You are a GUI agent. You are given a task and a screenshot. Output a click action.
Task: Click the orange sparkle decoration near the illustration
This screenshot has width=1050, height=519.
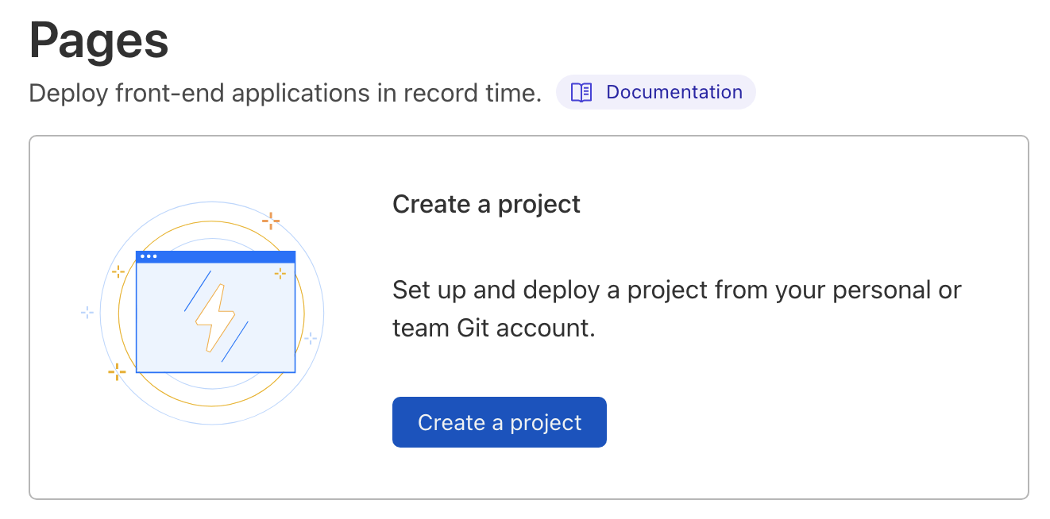pyautogui.click(x=271, y=222)
